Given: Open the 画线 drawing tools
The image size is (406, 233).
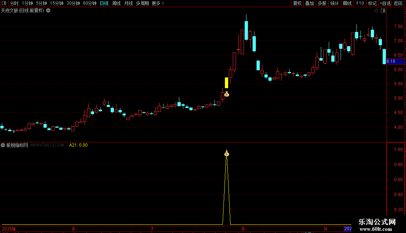Looking at the screenshot, I should click(x=347, y=3).
